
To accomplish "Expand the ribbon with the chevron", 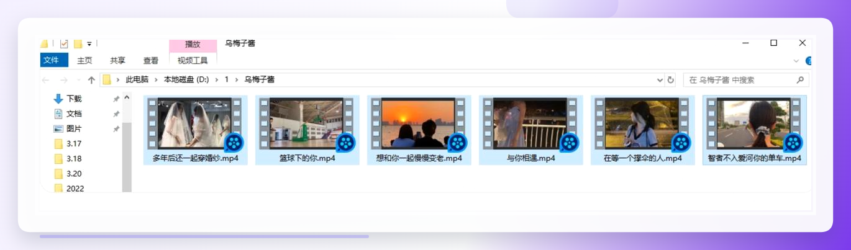I will tap(796, 61).
